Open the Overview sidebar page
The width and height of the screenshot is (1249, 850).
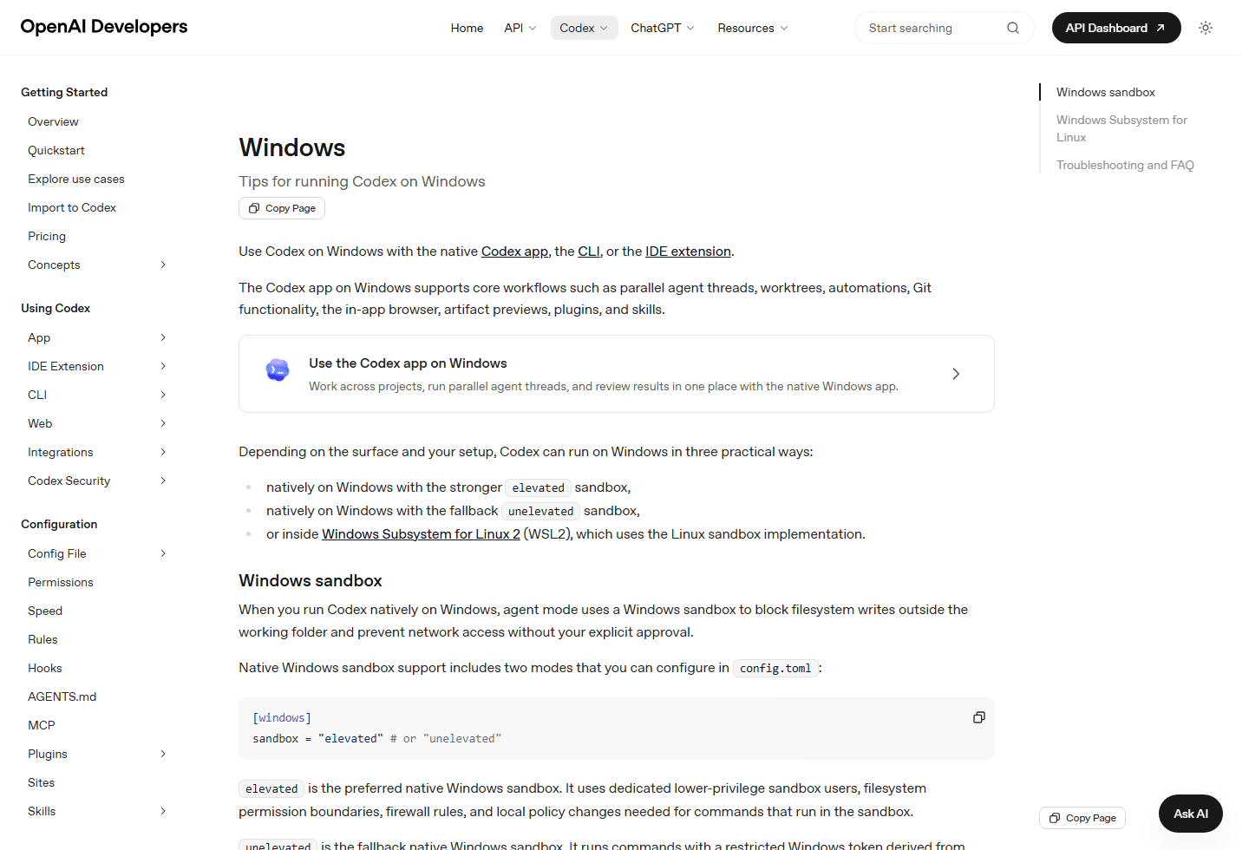coord(53,121)
